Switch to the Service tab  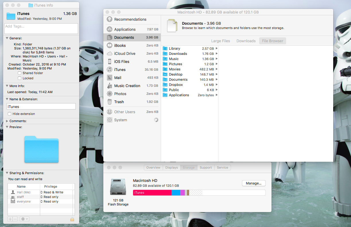pyautogui.click(x=222, y=168)
